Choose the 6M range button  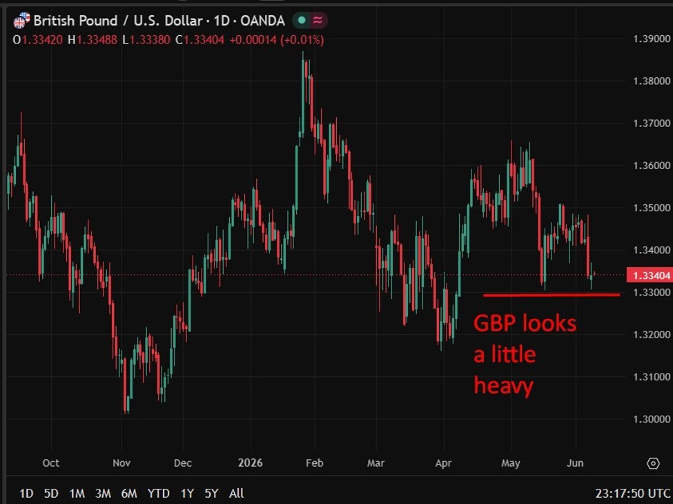[x=129, y=493]
